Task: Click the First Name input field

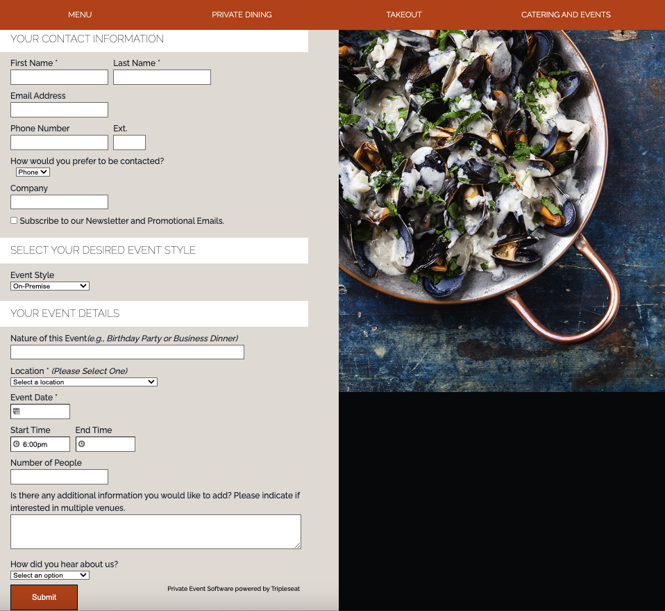Action: (59, 77)
